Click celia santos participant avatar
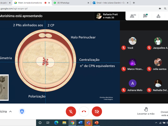 pyautogui.click(x=158, y=62)
